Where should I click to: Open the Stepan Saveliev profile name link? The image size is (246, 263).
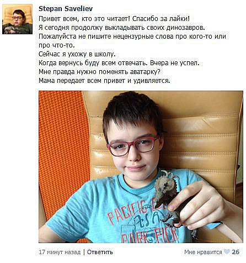66,9
